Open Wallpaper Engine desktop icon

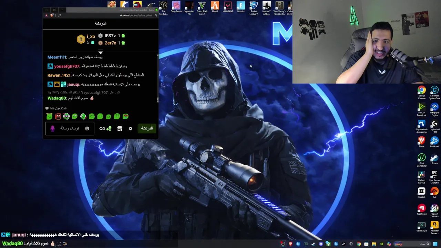434,110
